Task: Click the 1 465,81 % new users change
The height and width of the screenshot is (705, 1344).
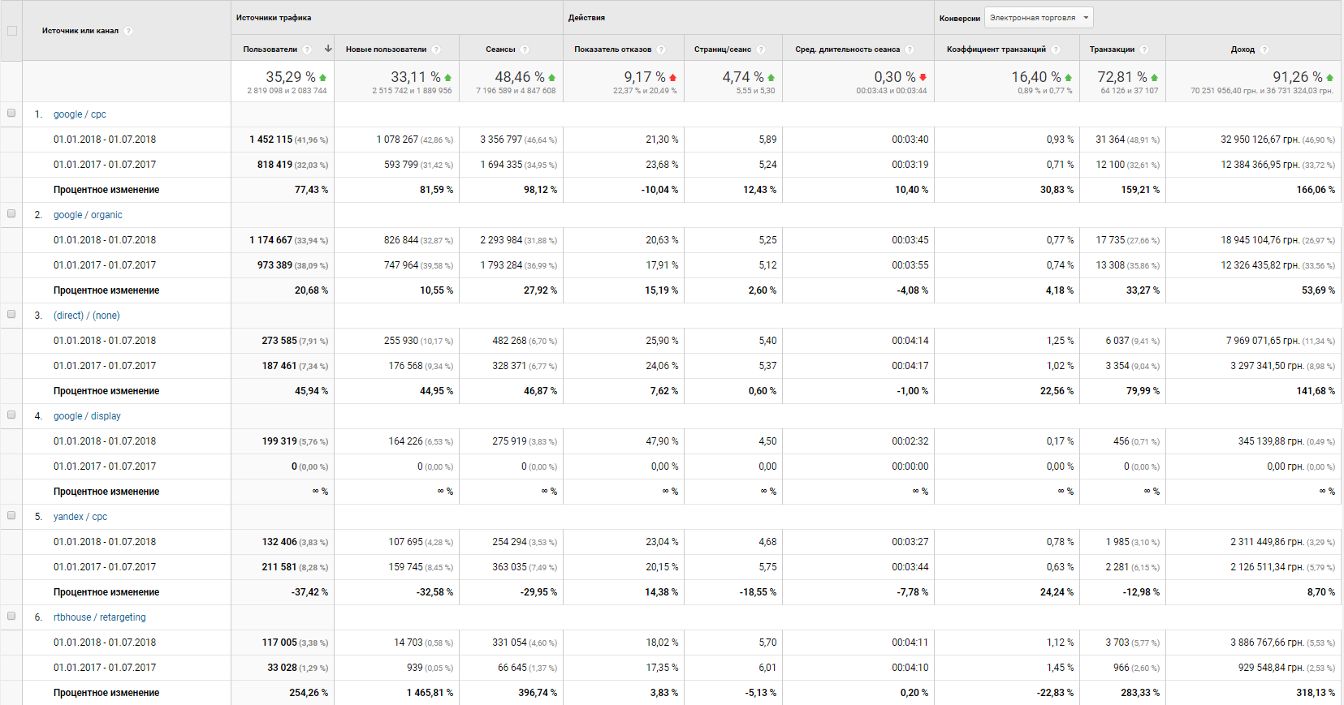Action: click(430, 693)
